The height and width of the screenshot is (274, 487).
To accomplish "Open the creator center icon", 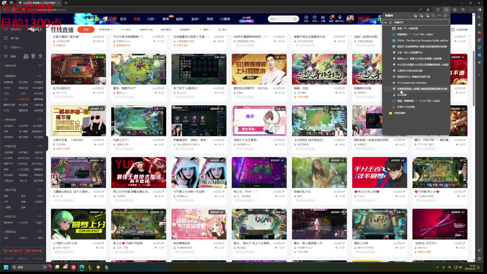I will point(340,19).
